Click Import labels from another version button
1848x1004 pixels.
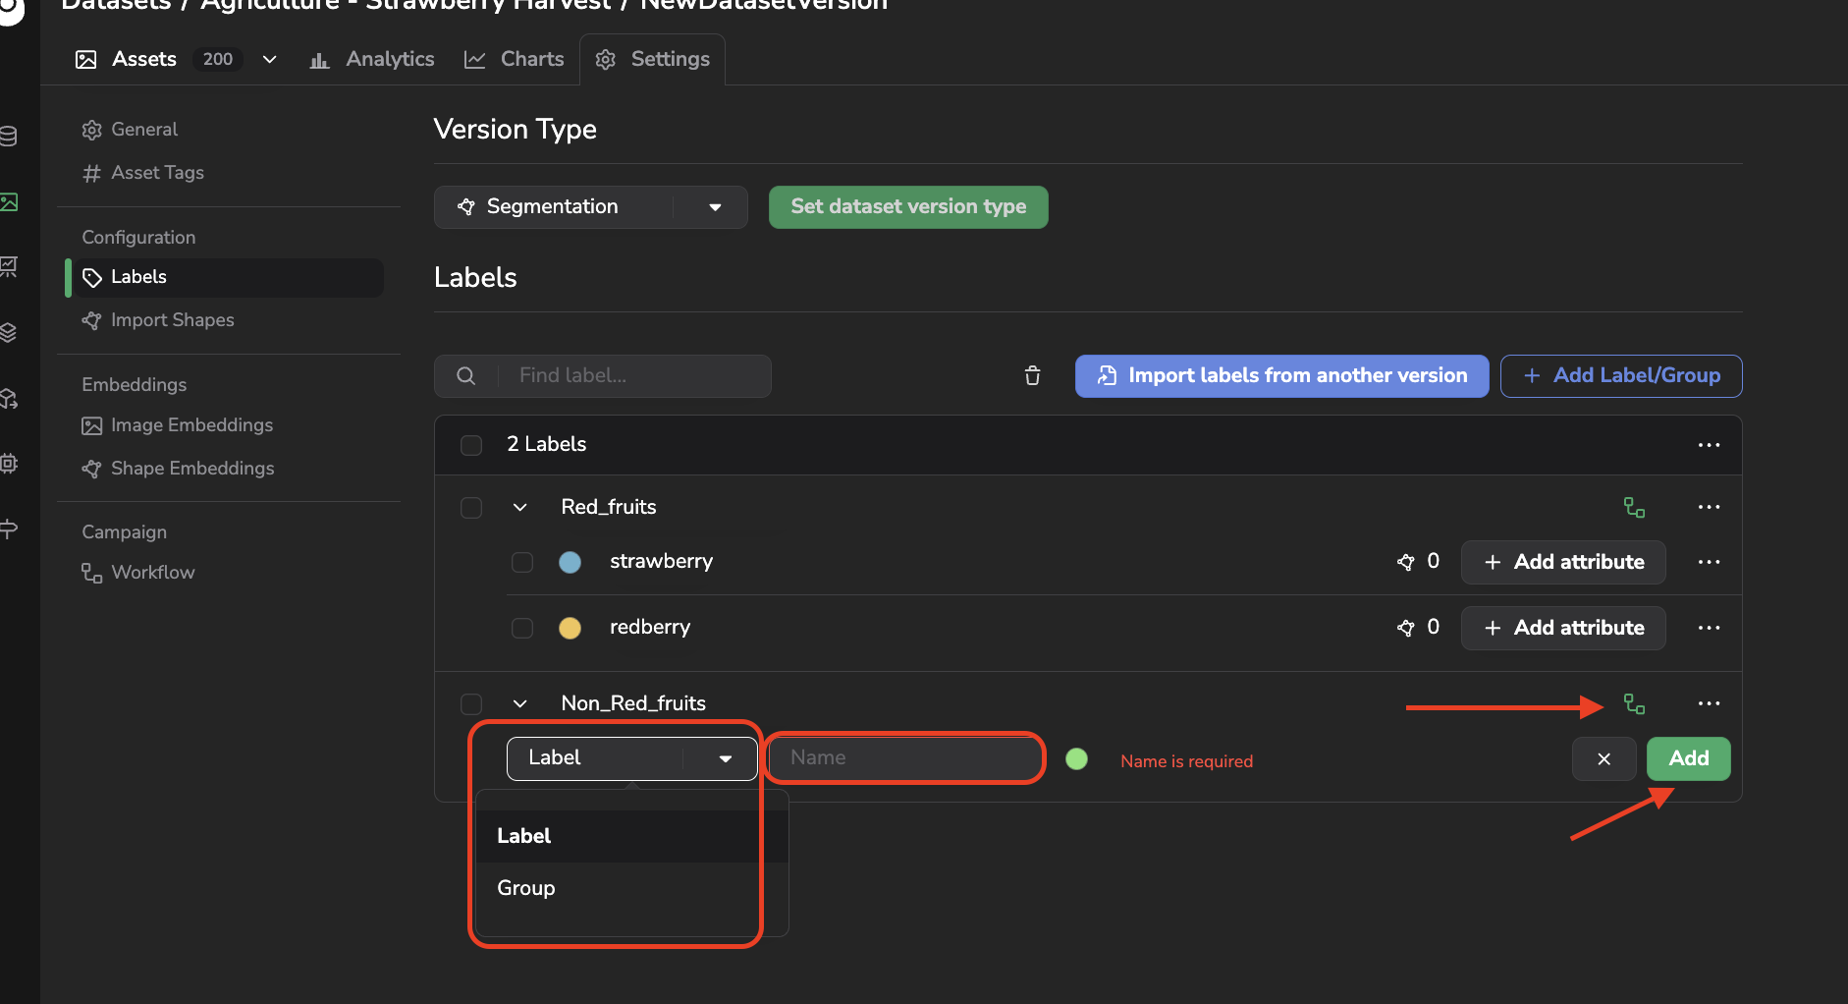click(x=1281, y=376)
